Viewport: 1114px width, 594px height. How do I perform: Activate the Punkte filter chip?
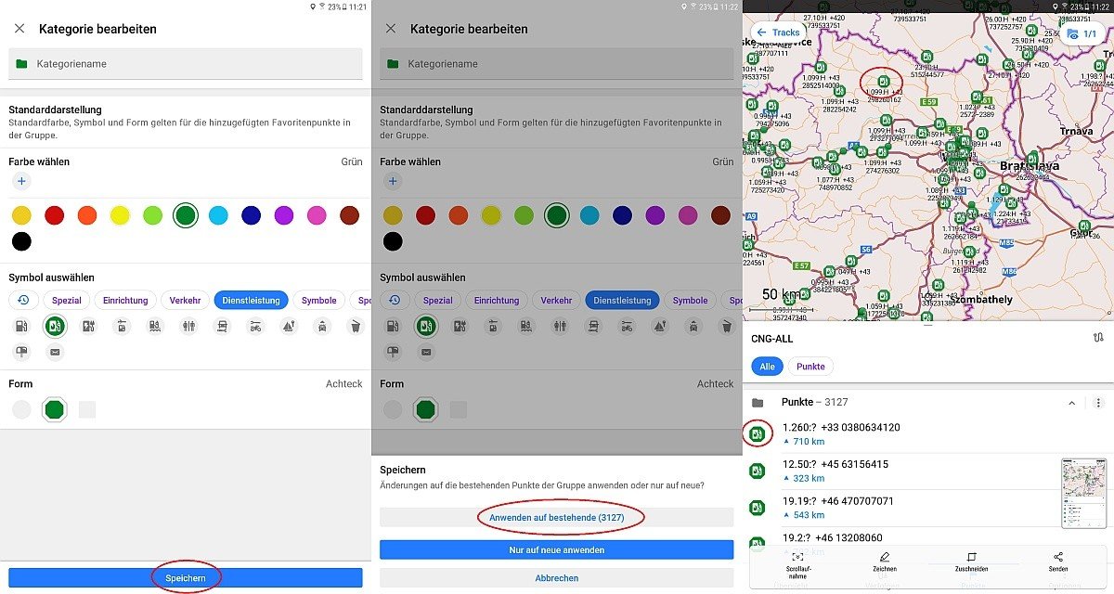pos(810,367)
